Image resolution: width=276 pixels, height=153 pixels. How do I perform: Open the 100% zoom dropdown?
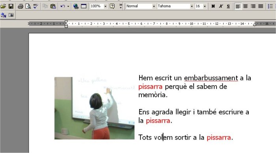pyautogui.click(x=105, y=6)
